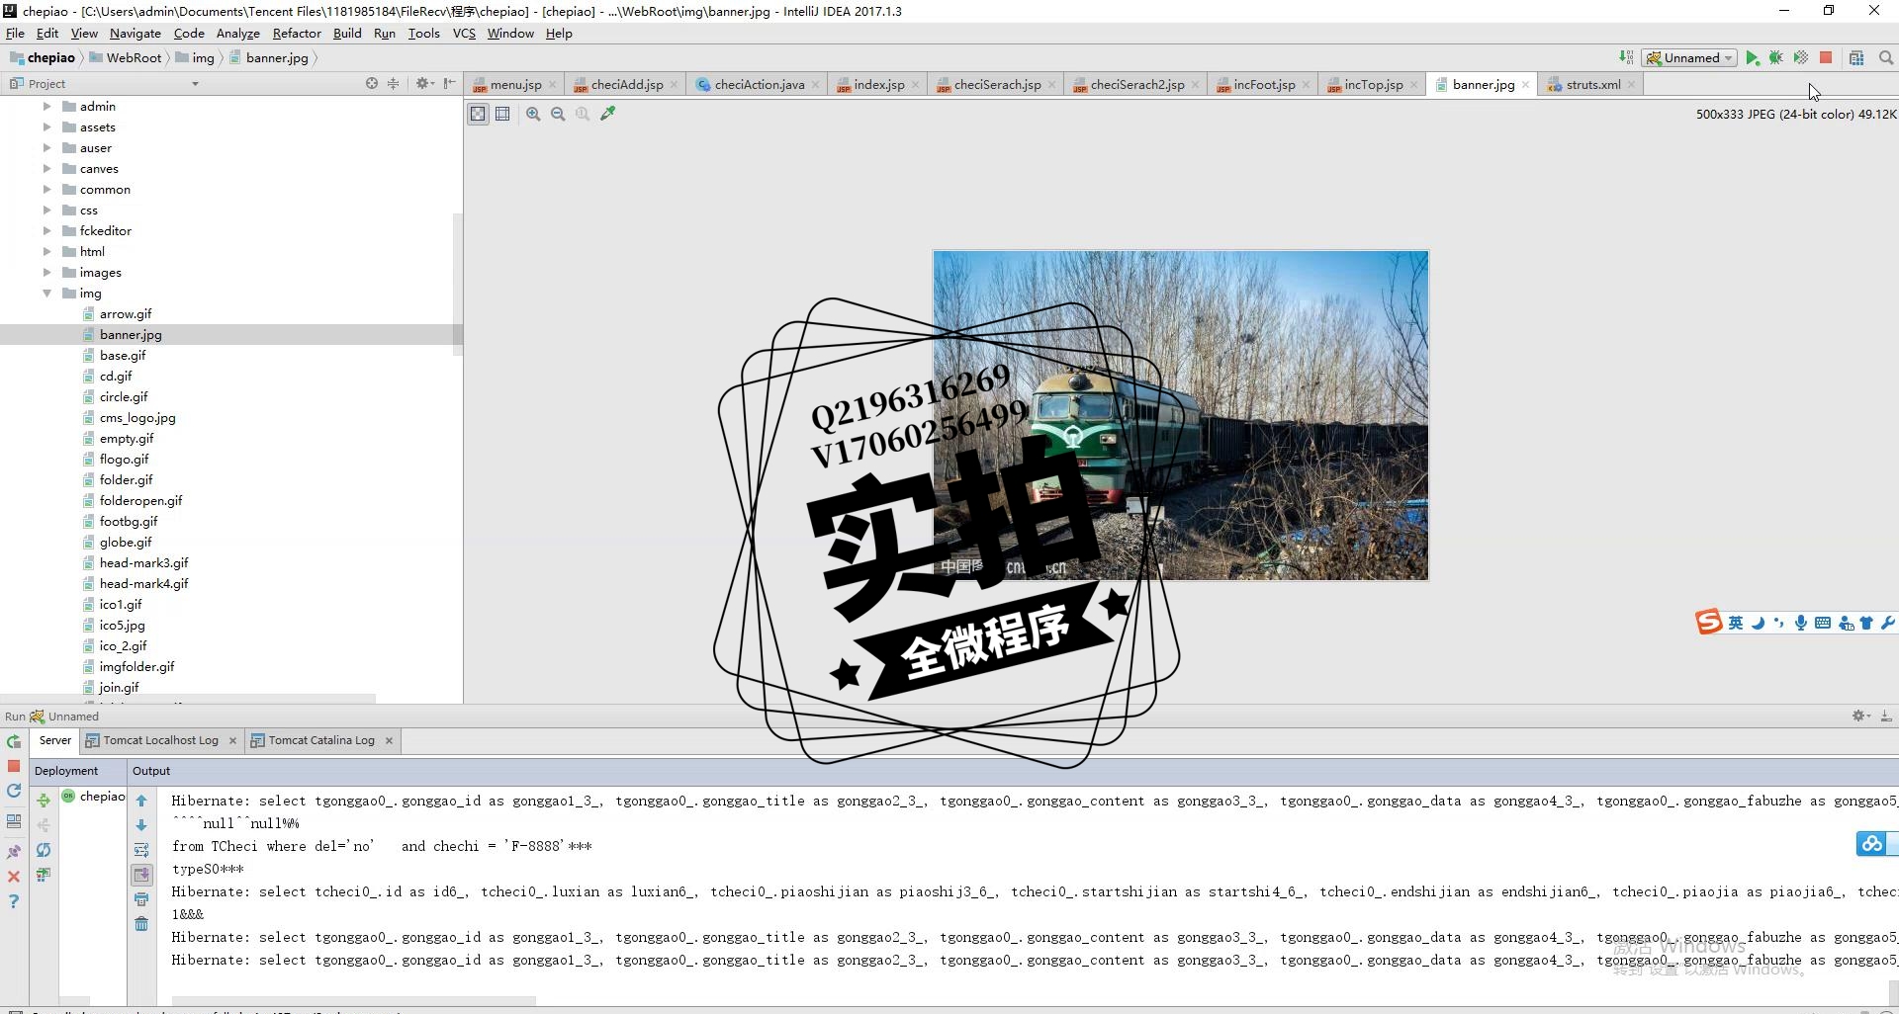The image size is (1899, 1014).
Task: Expand the css folder
Action: click(x=46, y=210)
